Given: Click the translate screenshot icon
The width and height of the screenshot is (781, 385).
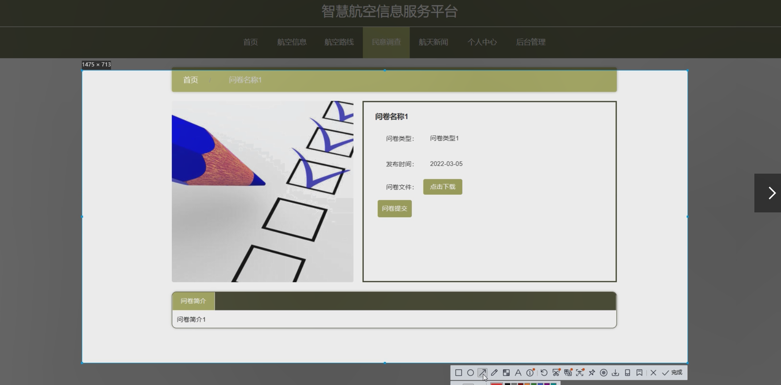Looking at the screenshot, I should [568, 373].
